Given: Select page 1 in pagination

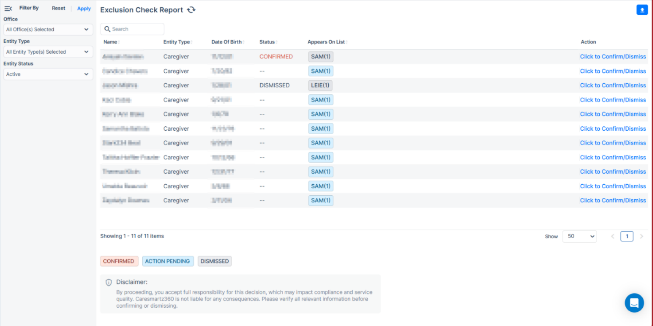Looking at the screenshot, I should click(627, 236).
